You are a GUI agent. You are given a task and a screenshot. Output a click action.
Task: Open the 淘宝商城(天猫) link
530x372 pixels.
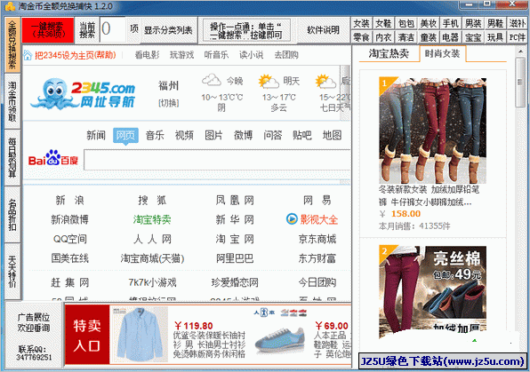tap(152, 258)
